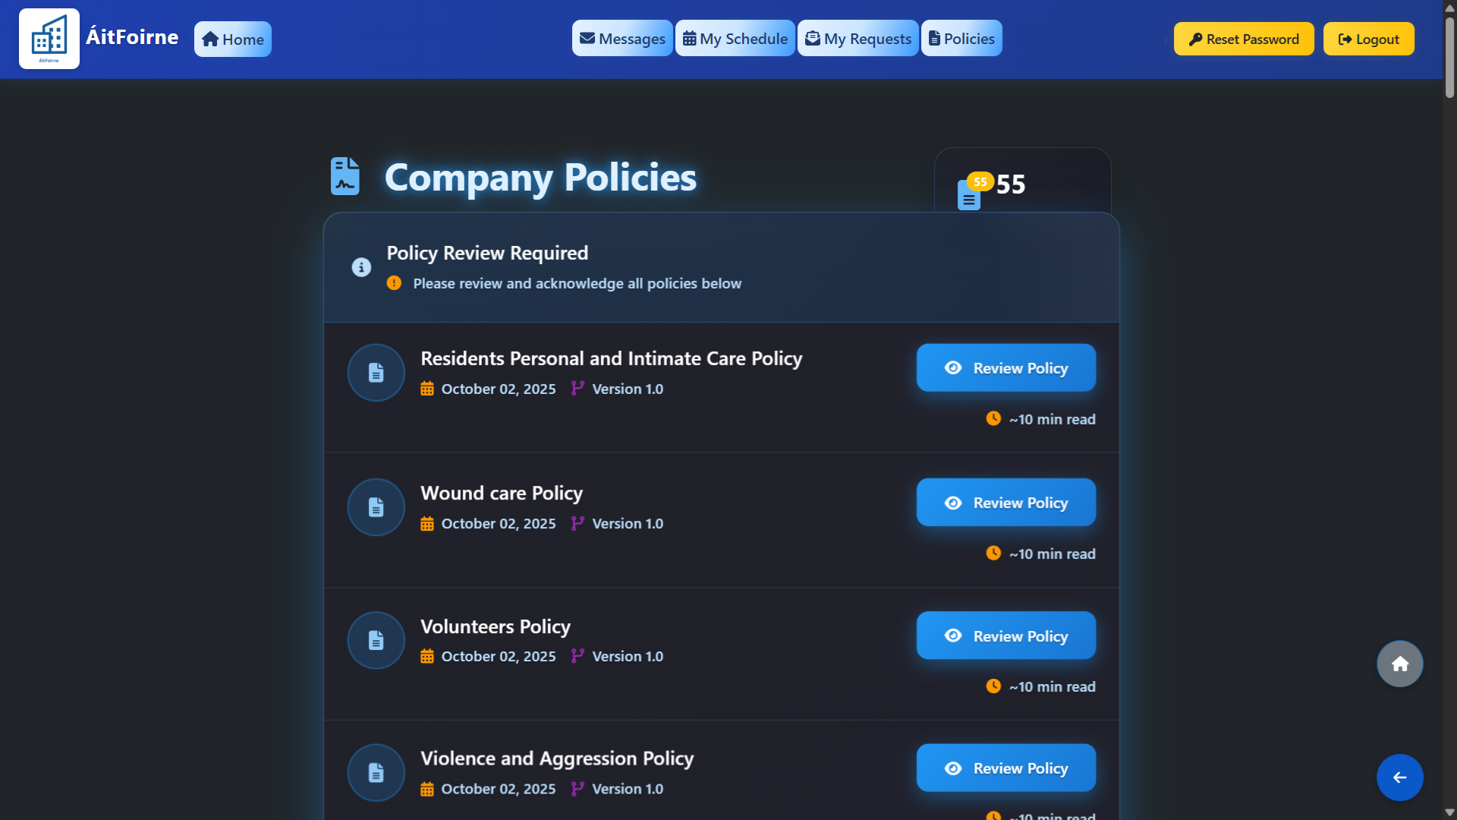Viewport: 1457px width, 820px height.
Task: Click the page's vertical scrollbar thumb
Action: click(1449, 57)
